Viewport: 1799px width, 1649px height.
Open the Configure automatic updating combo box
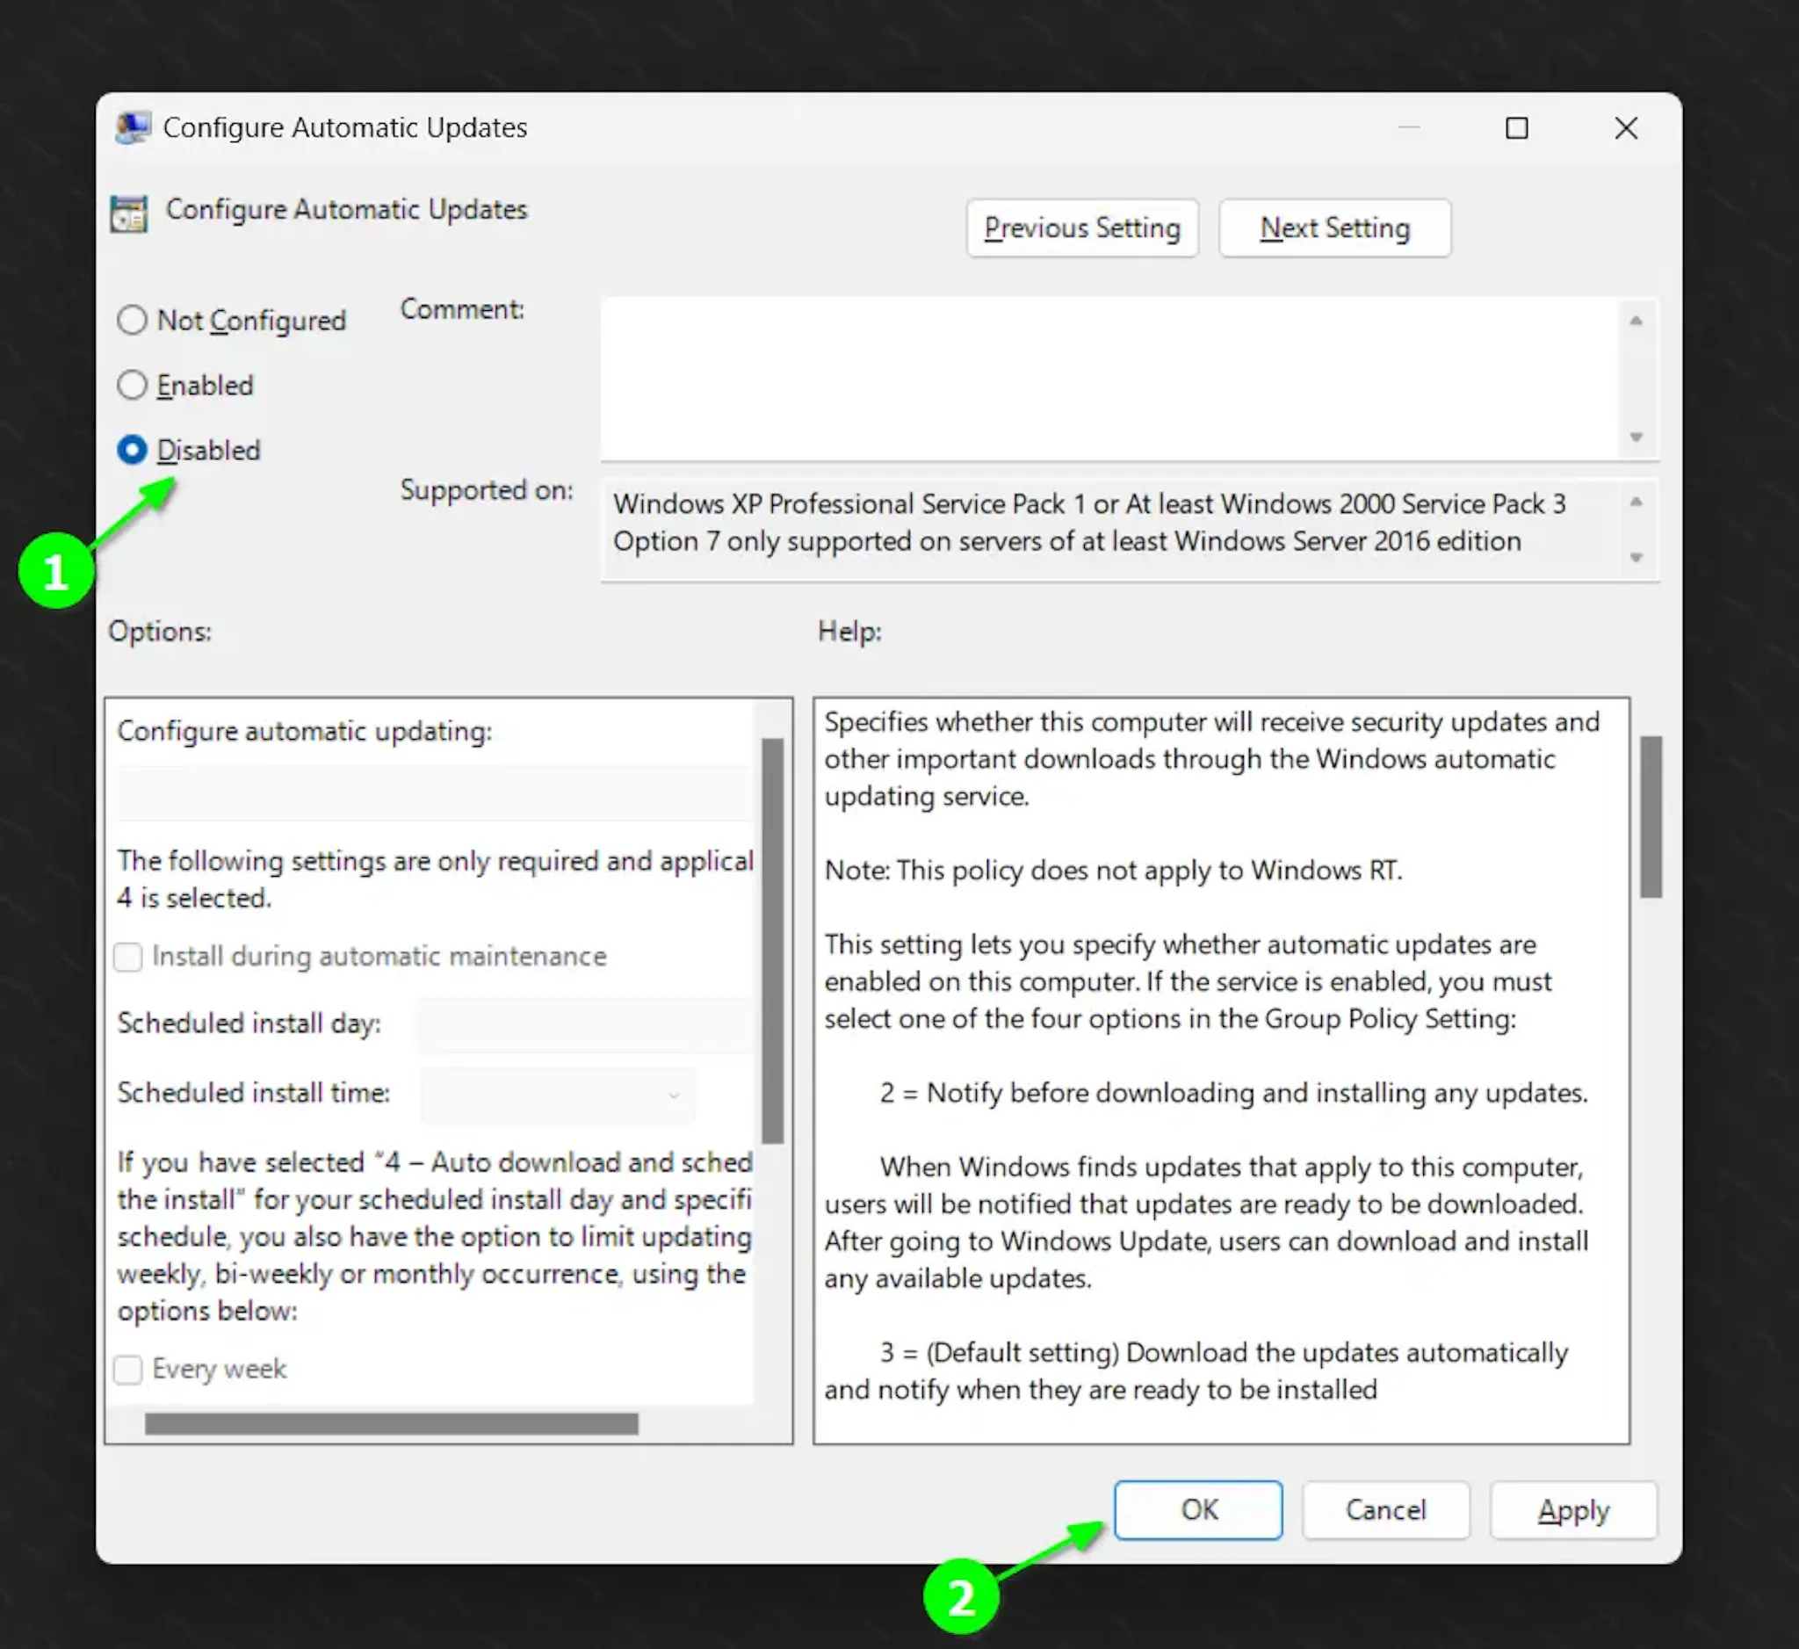434,792
